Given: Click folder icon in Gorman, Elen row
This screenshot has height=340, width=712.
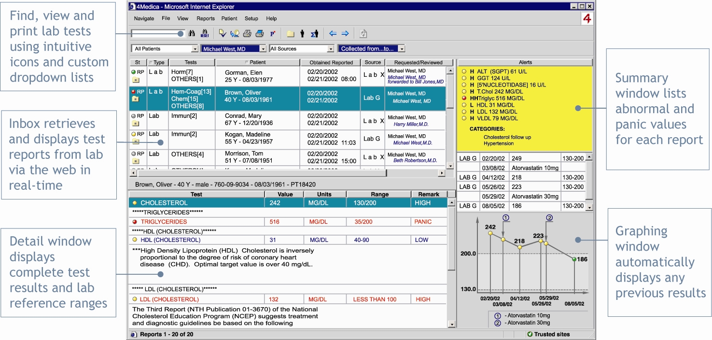Looking at the screenshot, I should point(136,80).
